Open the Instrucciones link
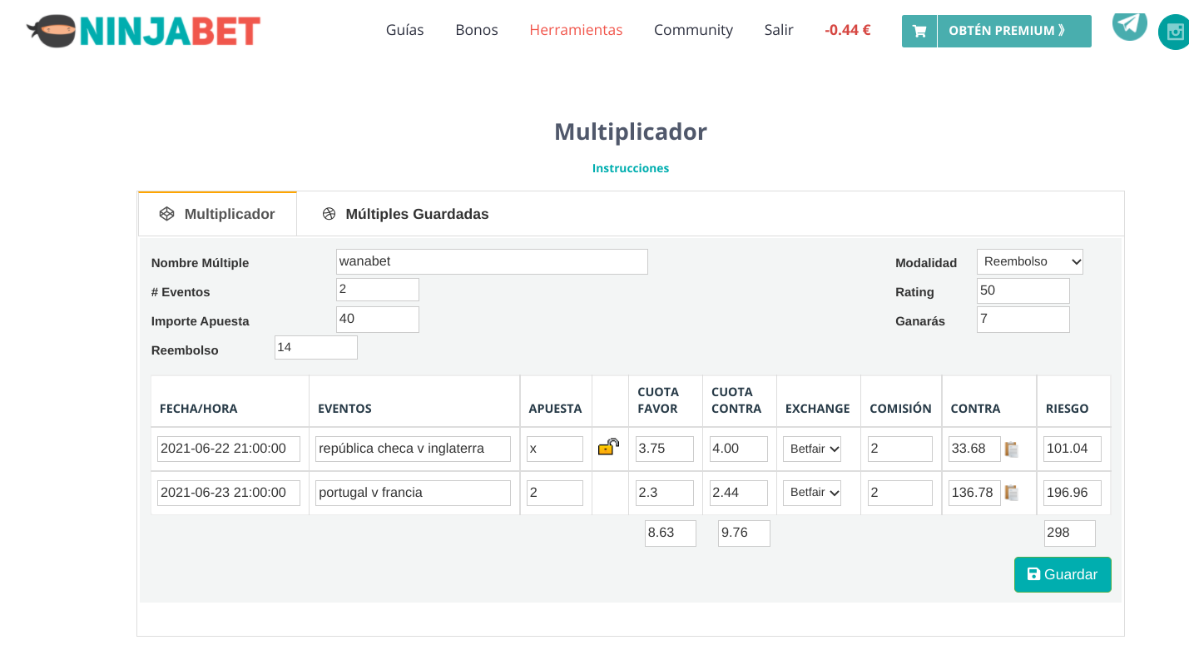The image size is (1189, 655). [x=631, y=168]
